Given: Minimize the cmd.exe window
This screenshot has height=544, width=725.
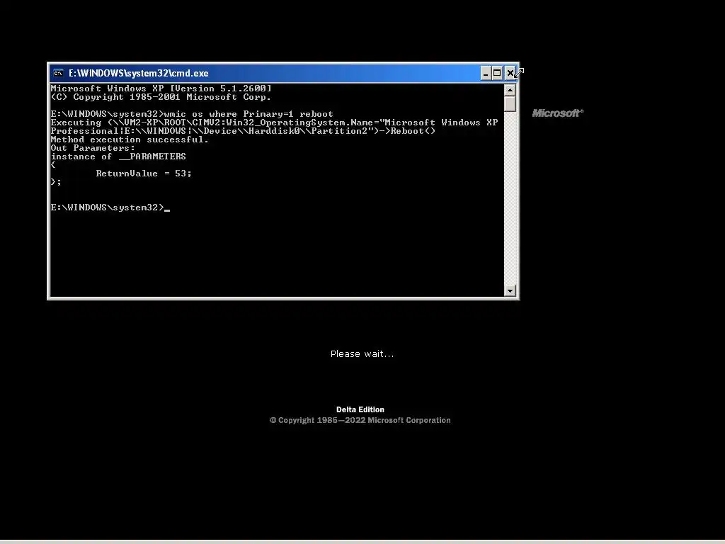Looking at the screenshot, I should pyautogui.click(x=486, y=73).
